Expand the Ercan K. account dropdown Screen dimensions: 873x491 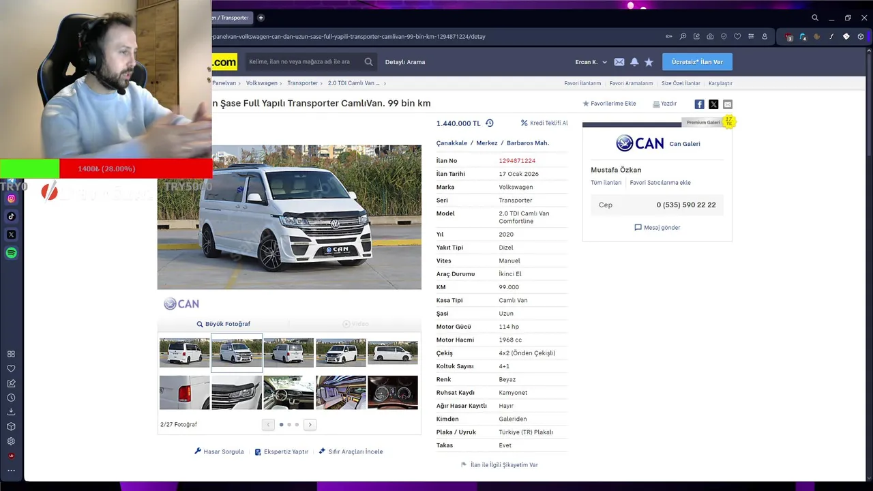[x=591, y=62]
